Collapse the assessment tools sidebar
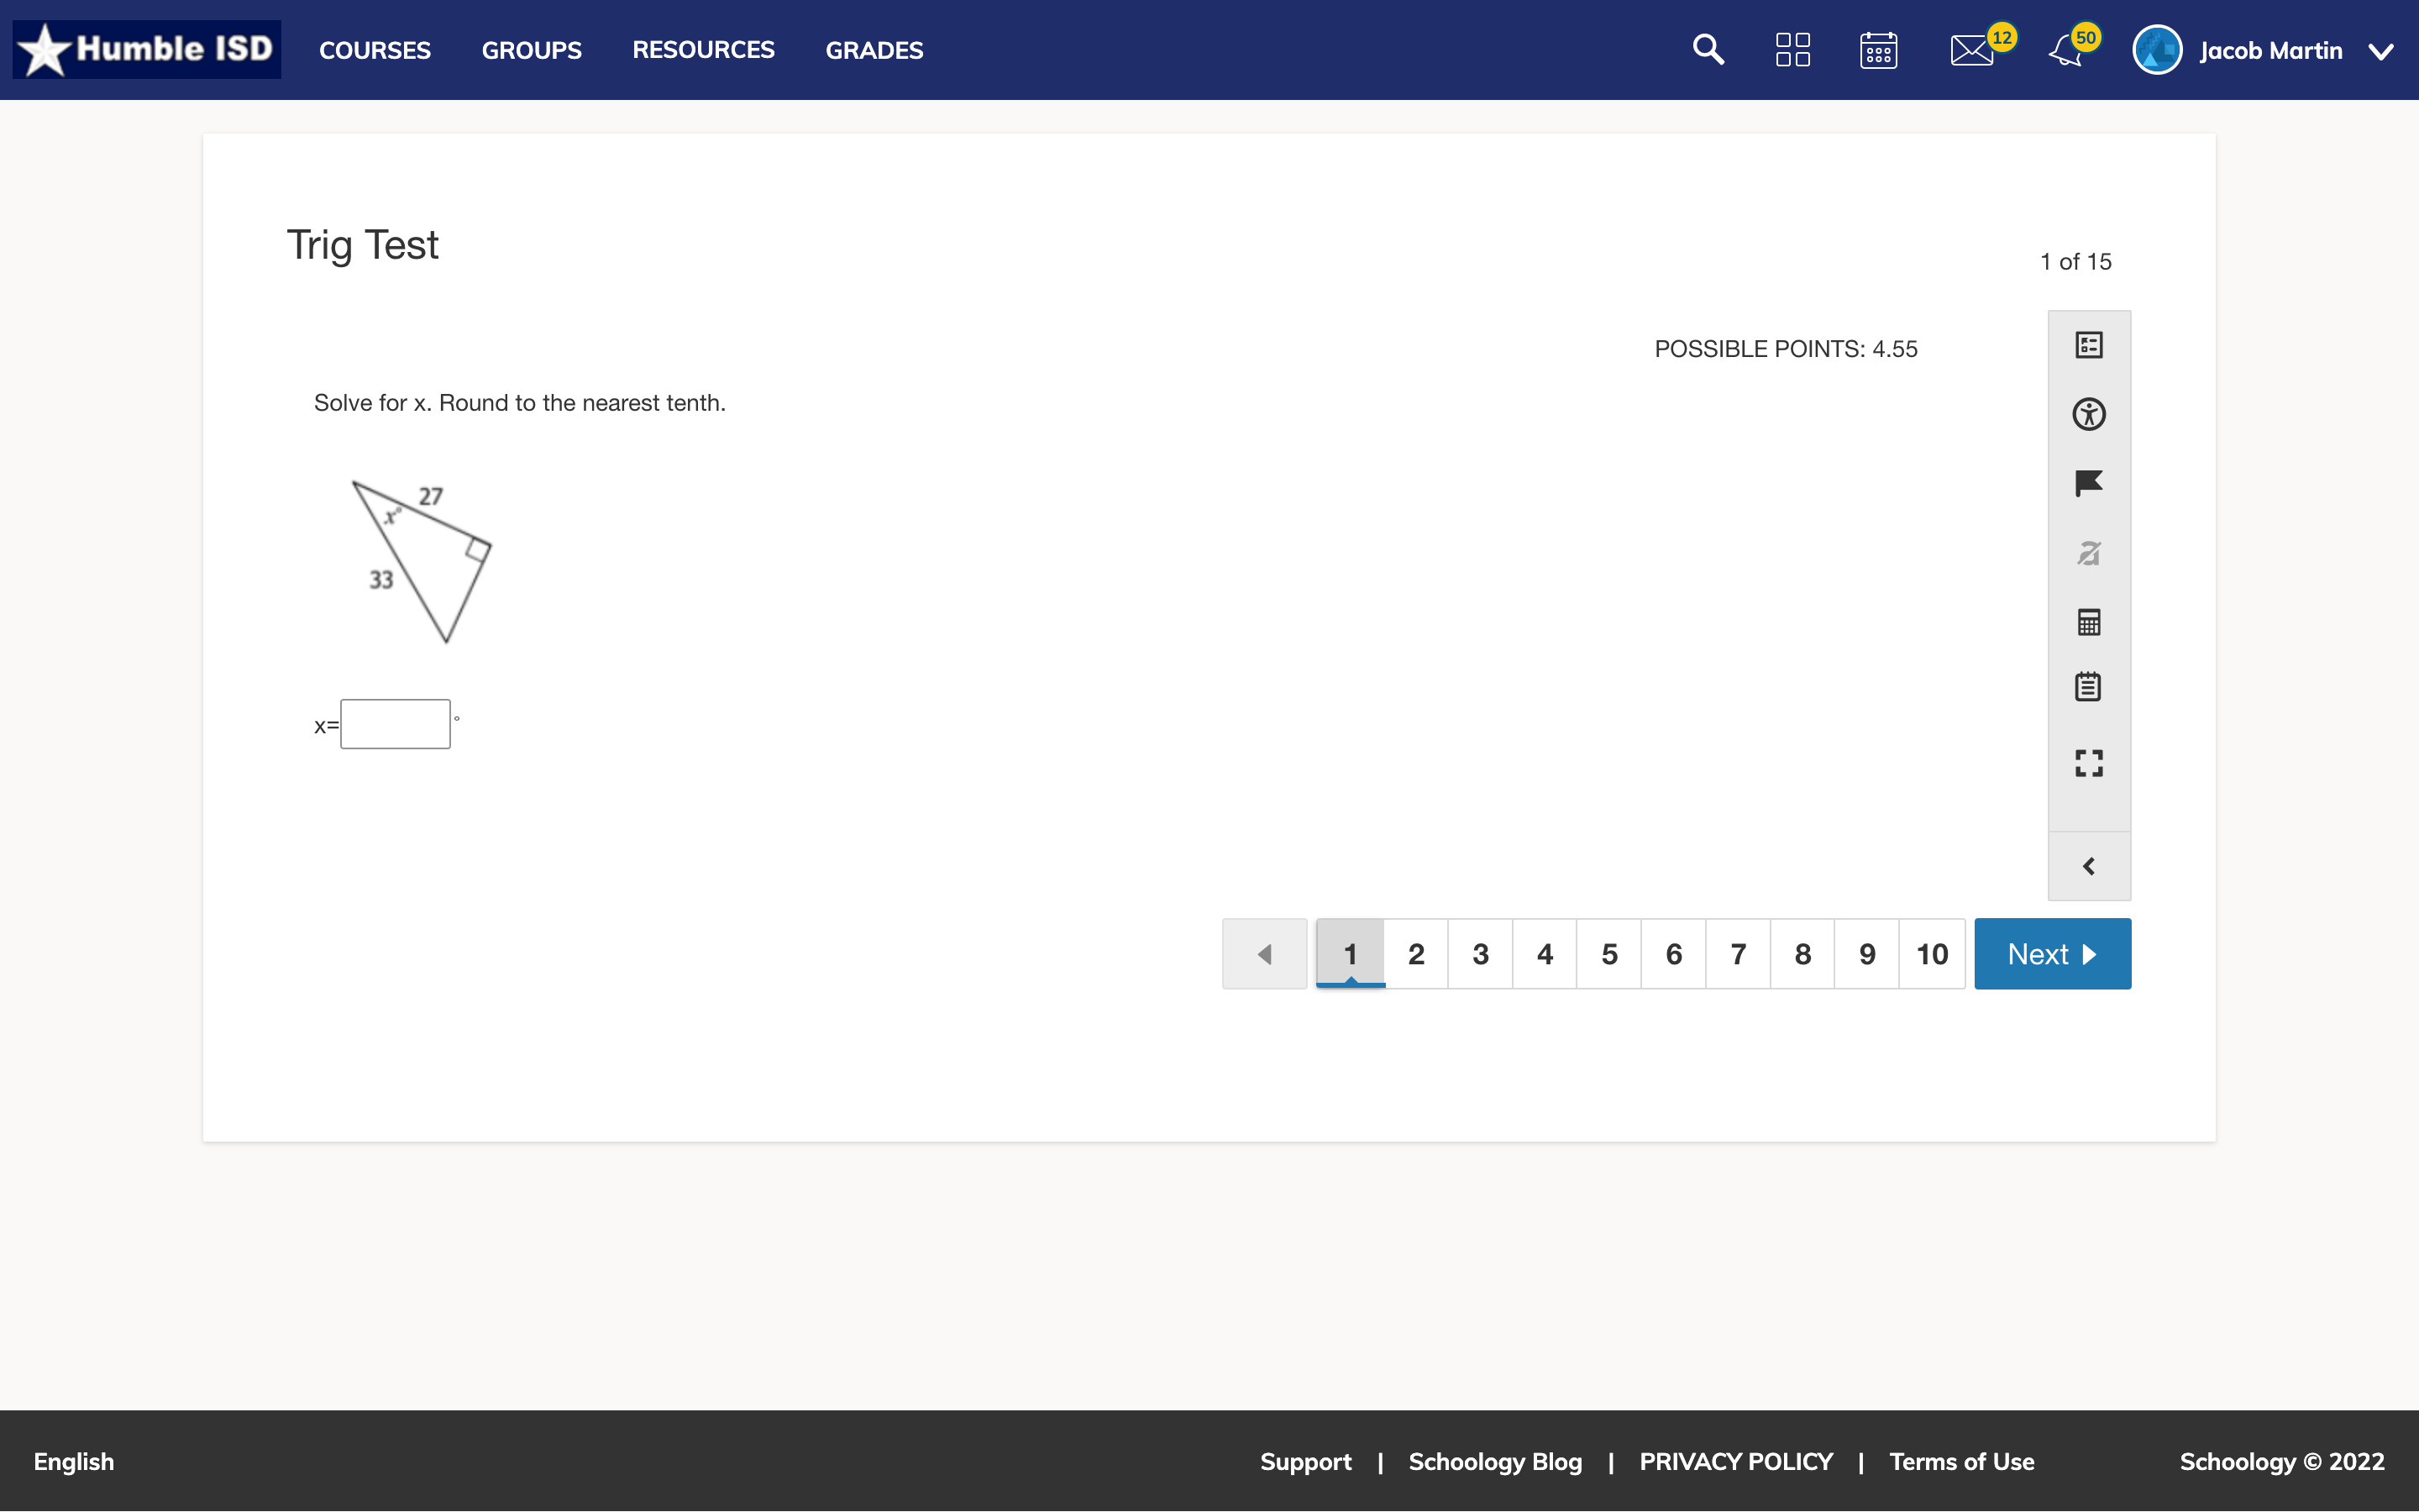 click(2088, 866)
